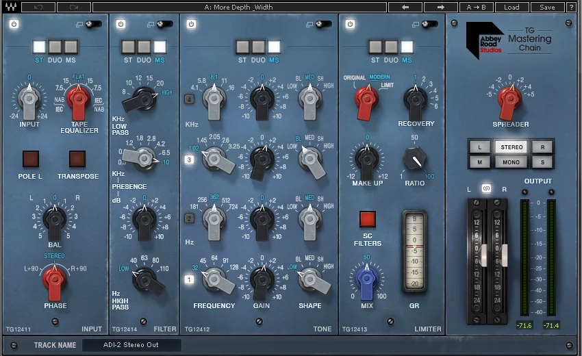The height and width of the screenshot is (356, 582).
Task: Click the undo arrow button
Action: [38, 7]
